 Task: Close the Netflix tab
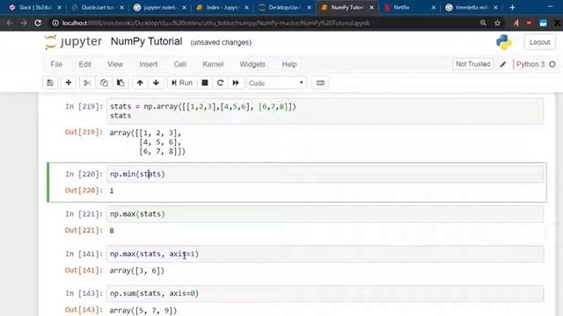pyautogui.click(x=434, y=7)
